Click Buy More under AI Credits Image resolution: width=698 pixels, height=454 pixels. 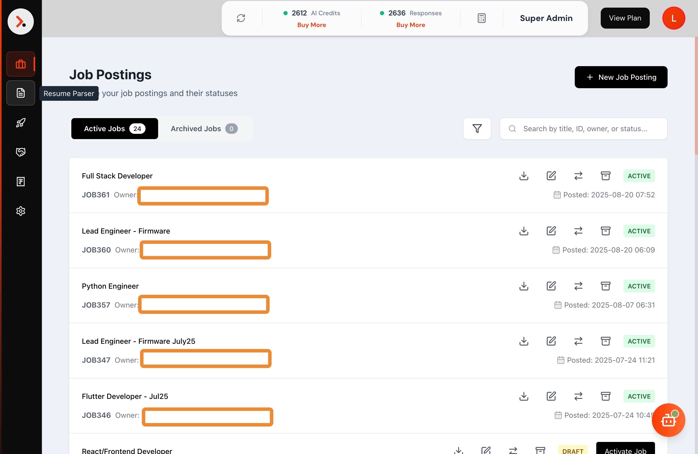(312, 25)
